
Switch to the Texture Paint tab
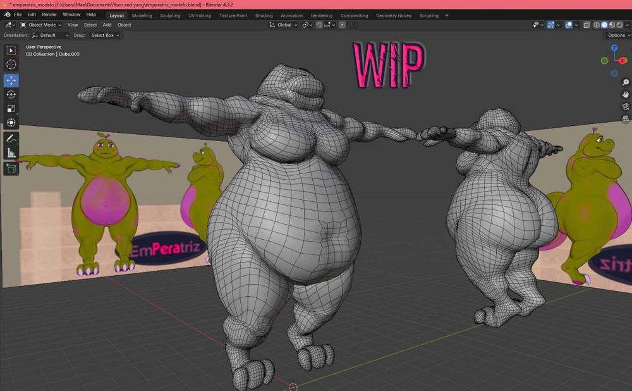pos(233,16)
